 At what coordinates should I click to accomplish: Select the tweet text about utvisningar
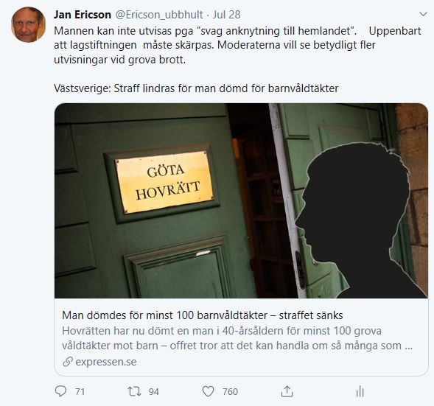pos(237,45)
